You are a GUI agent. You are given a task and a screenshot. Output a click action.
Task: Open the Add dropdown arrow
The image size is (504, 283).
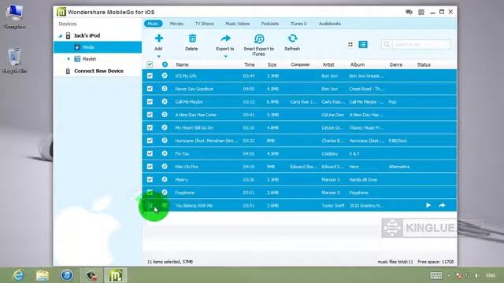(x=159, y=57)
